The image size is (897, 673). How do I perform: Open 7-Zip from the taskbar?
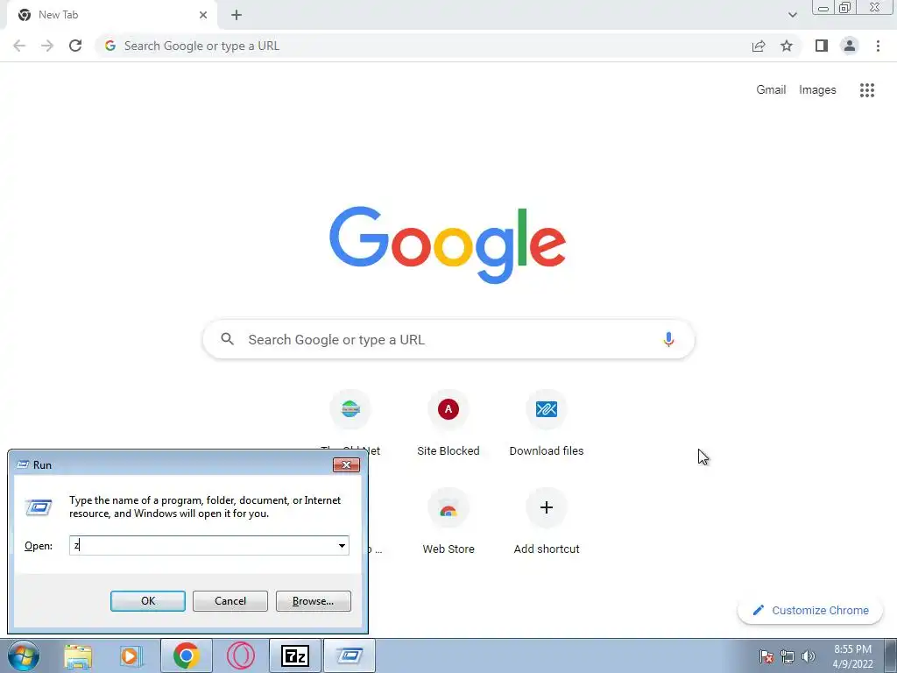click(x=294, y=655)
